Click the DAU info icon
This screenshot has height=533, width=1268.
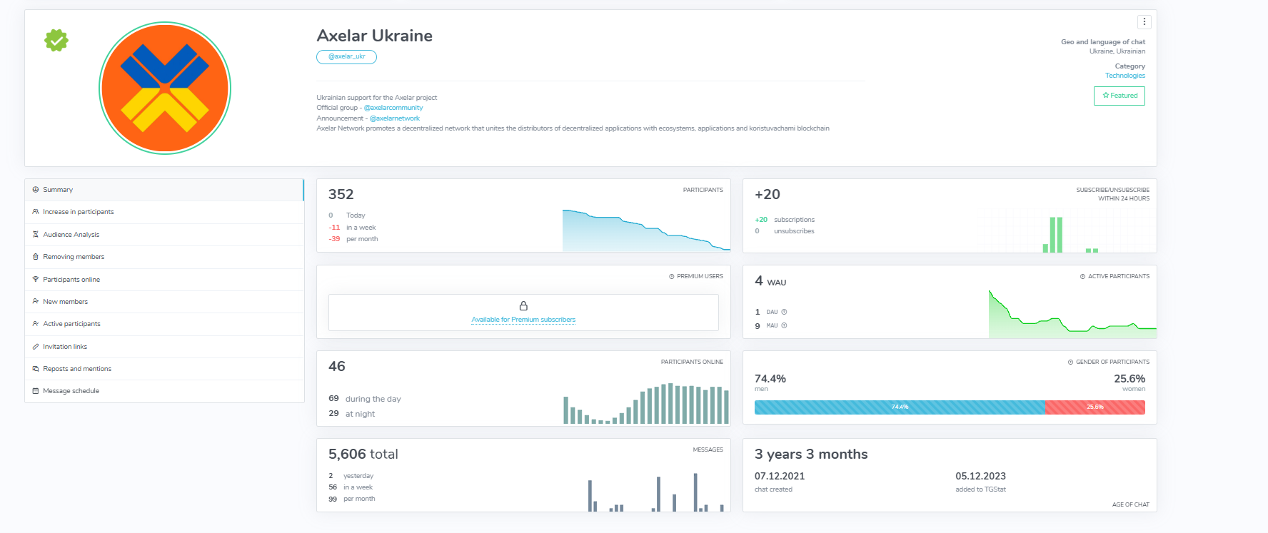784,312
